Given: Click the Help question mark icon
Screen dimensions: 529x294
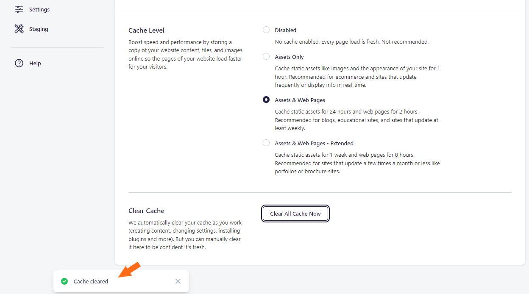Looking at the screenshot, I should pos(19,63).
